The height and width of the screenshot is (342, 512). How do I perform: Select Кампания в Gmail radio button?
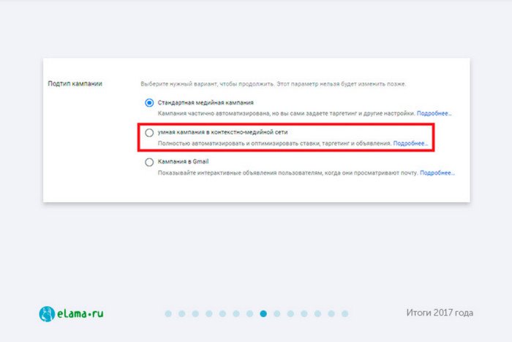pyautogui.click(x=149, y=162)
